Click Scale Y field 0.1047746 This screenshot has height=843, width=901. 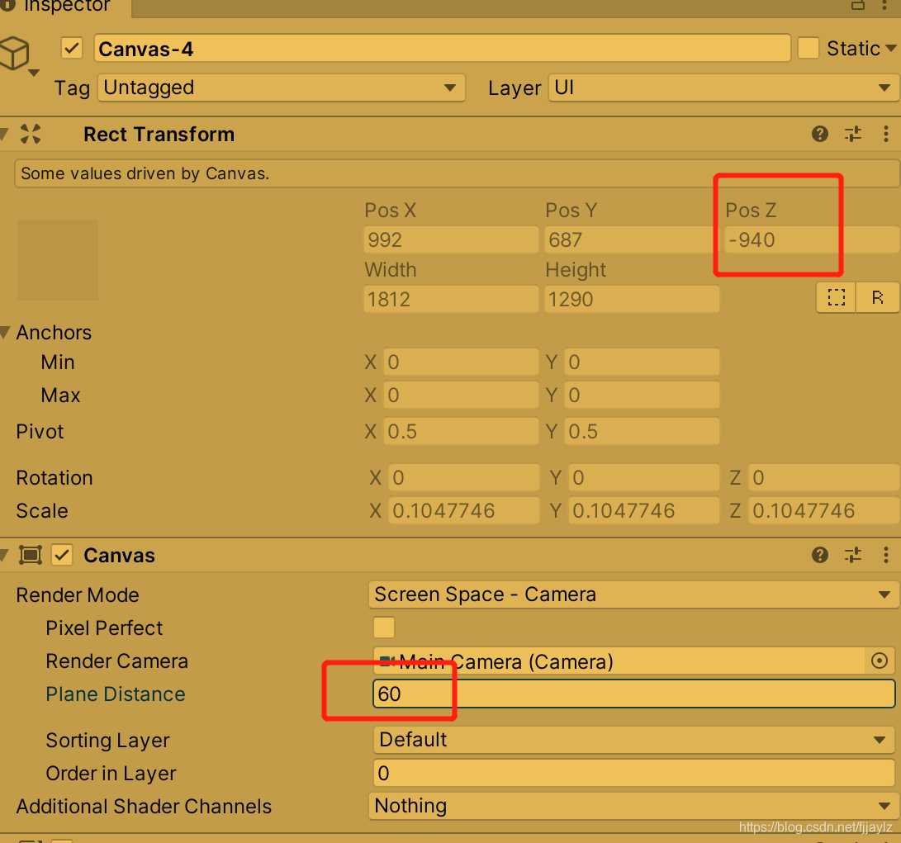tap(644, 511)
